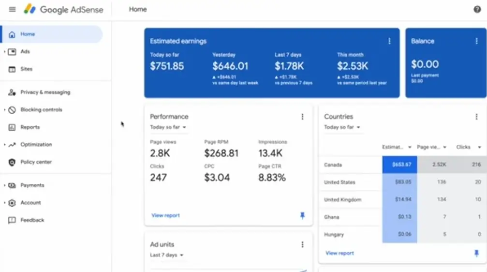Toggle the pin on Performance card
The height and width of the screenshot is (272, 487).
coord(302,215)
